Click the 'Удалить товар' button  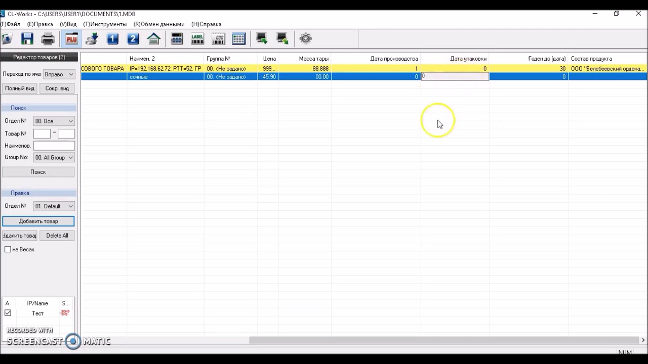point(20,236)
